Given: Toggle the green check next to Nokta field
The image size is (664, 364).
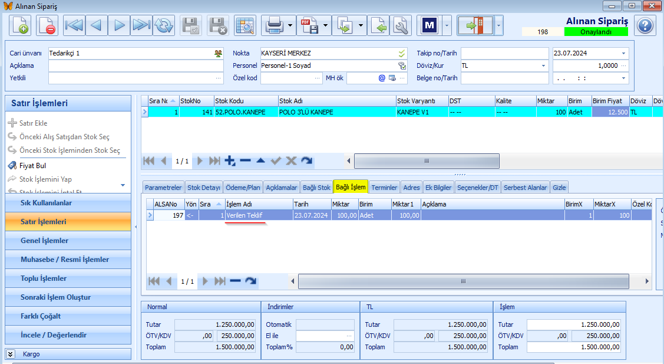Looking at the screenshot, I should (x=401, y=54).
